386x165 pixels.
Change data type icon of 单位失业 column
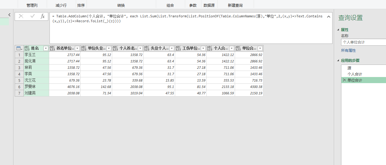click(84, 48)
